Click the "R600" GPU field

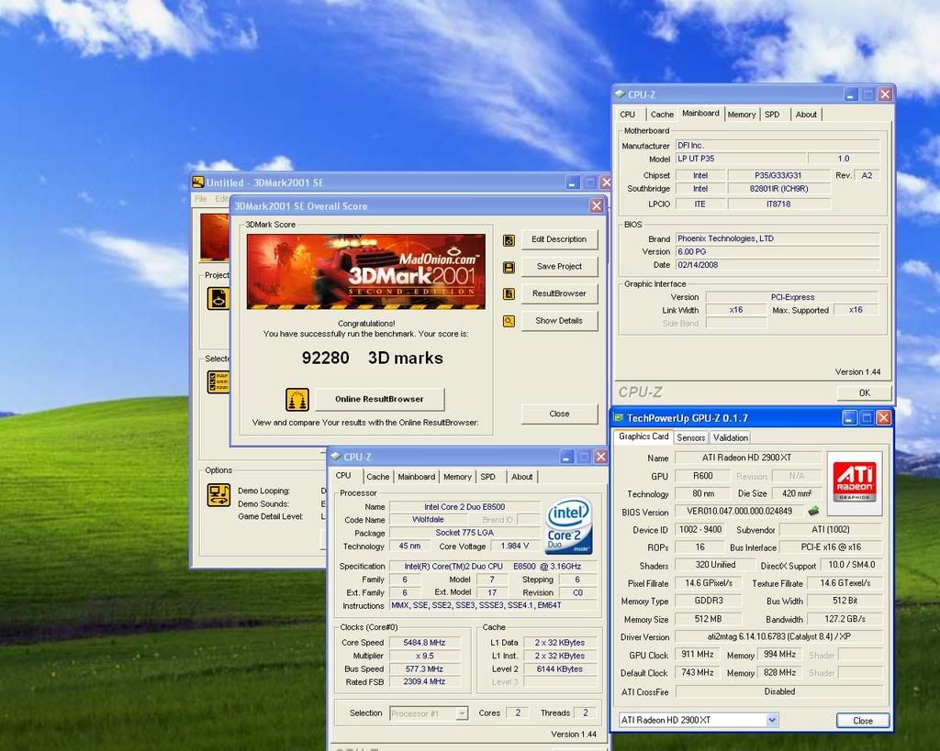(702, 476)
